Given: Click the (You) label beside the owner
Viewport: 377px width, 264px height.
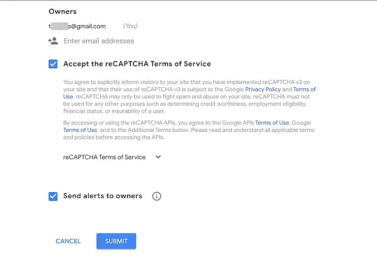Looking at the screenshot, I should tap(130, 26).
